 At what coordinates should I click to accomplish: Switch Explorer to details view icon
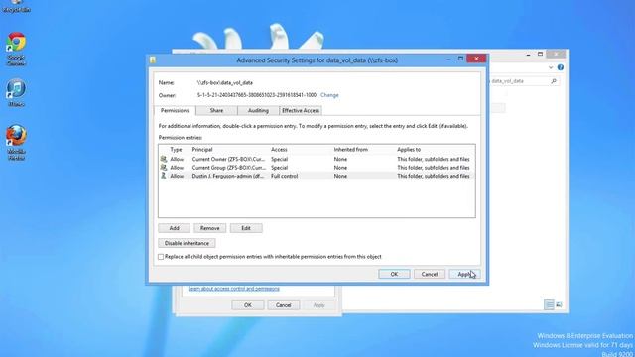(x=549, y=304)
